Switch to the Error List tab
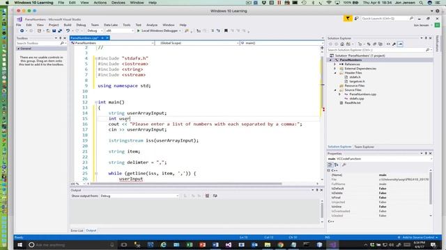This screenshot has width=446, height=250. [77, 231]
